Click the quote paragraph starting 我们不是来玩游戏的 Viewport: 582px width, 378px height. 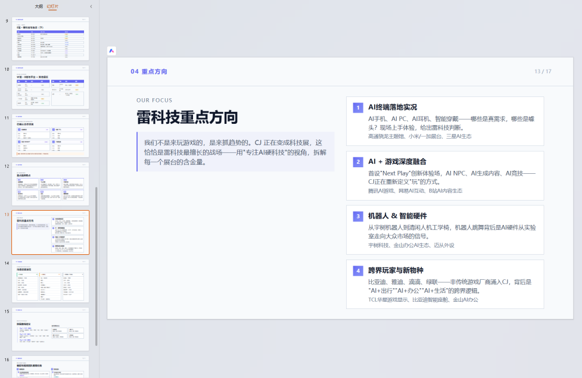pyautogui.click(x=236, y=152)
